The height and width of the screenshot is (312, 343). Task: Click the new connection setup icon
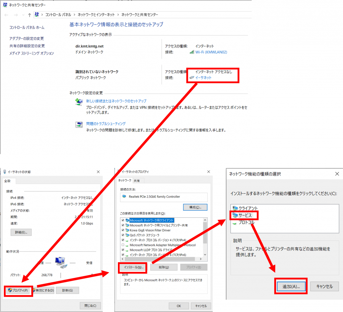pos(79,102)
